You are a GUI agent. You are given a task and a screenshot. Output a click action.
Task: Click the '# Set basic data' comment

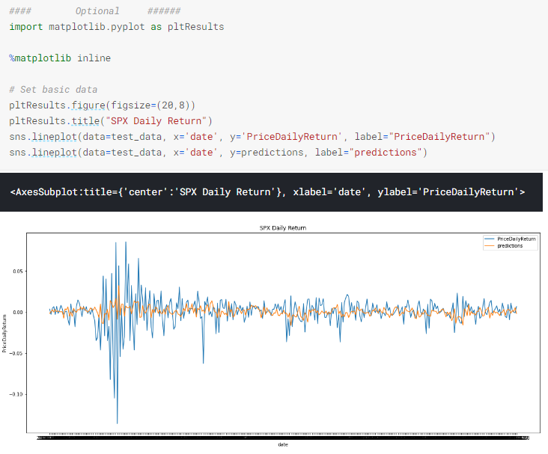pyautogui.click(x=53, y=89)
